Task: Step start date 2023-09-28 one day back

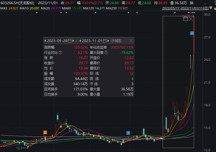Action: pos(45,41)
